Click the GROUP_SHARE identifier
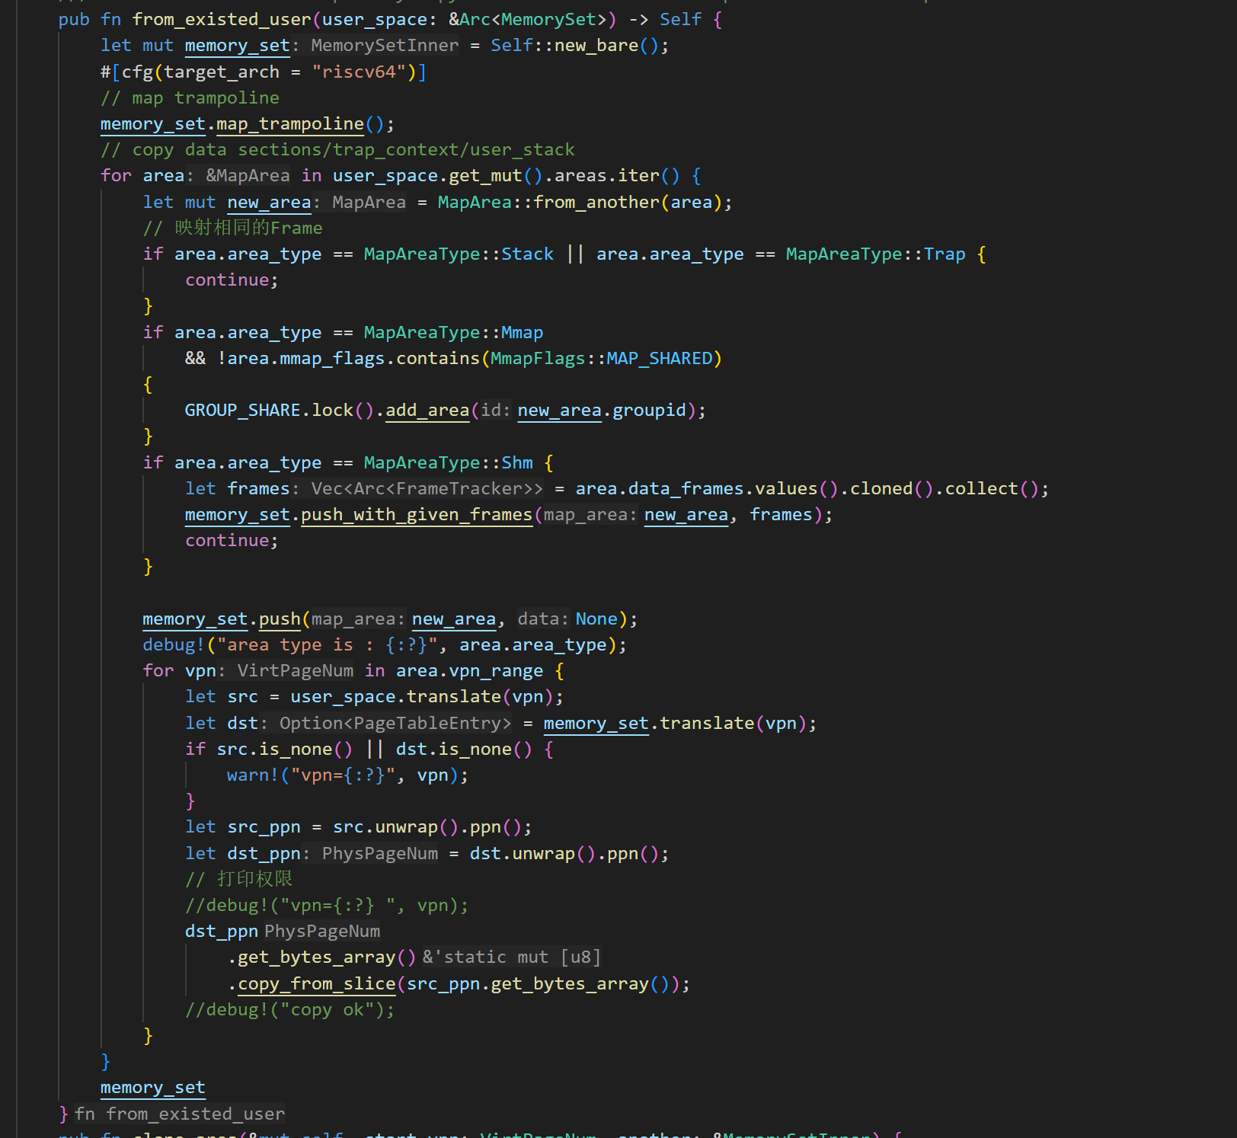Image resolution: width=1237 pixels, height=1138 pixels. coord(242,411)
